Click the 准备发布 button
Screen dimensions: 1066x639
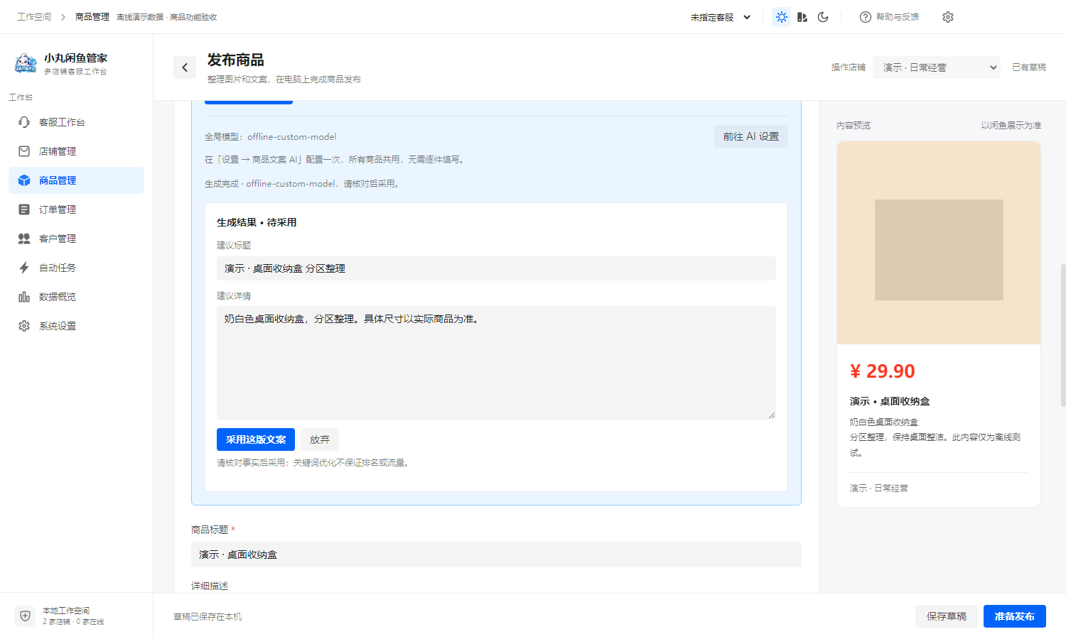(x=1015, y=616)
